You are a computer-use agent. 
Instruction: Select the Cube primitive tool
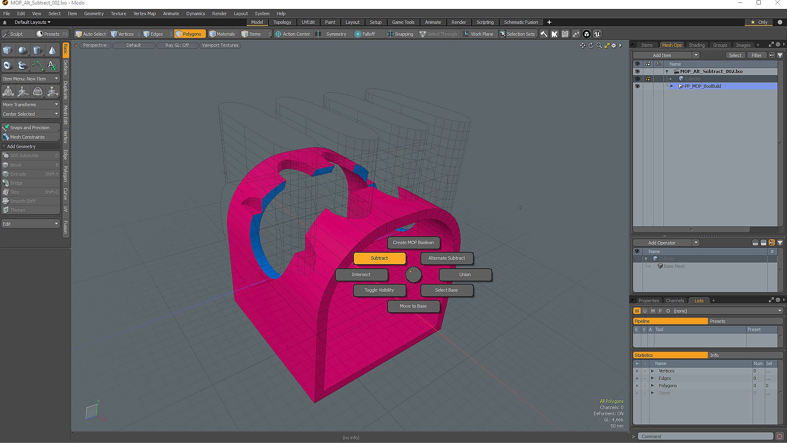(x=7, y=50)
